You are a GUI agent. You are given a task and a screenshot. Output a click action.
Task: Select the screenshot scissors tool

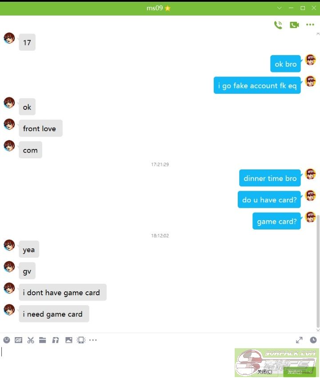click(x=31, y=340)
